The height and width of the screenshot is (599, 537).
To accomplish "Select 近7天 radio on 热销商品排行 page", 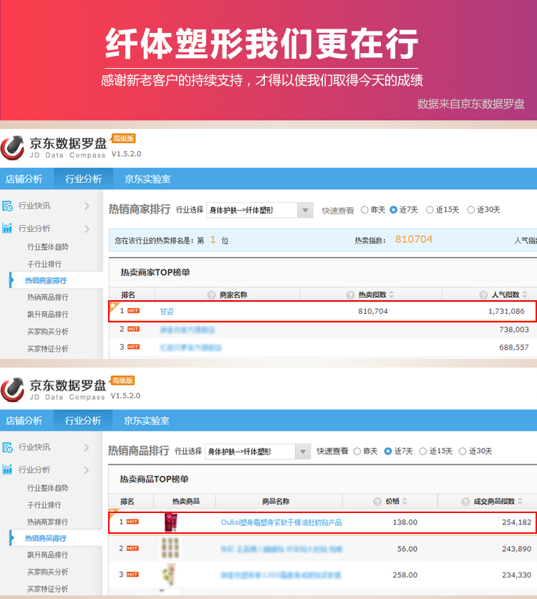I will click(388, 451).
